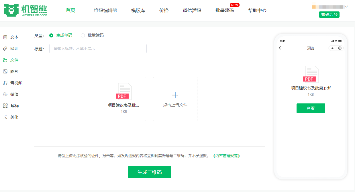The width and height of the screenshot is (355, 192).
Task: Open the image (图片) sidebar icon
Action: pos(5,71)
